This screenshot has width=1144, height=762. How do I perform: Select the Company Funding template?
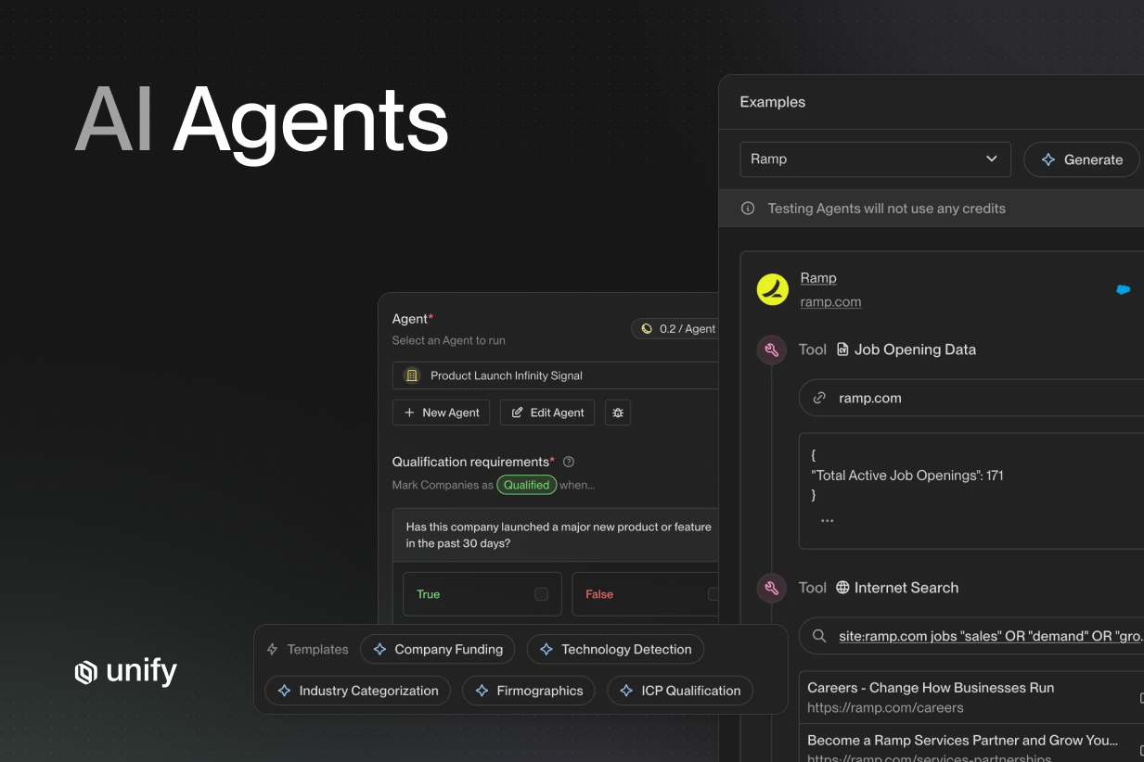point(437,649)
